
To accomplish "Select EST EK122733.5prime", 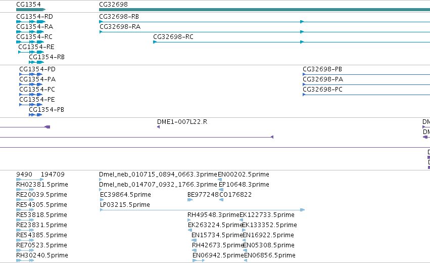I will 267,215.
